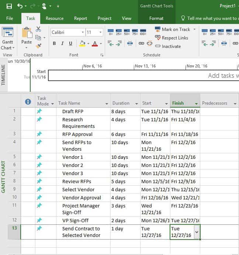
Task: Open the Report ribbon tab
Action: [x=80, y=18]
